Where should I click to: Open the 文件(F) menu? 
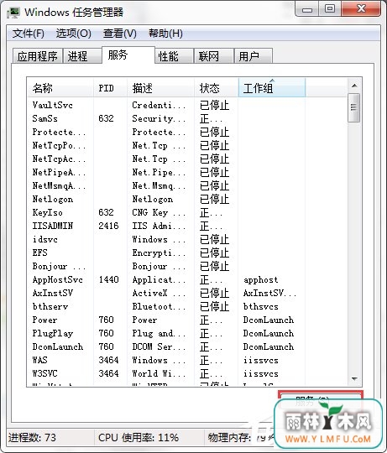pyautogui.click(x=28, y=34)
